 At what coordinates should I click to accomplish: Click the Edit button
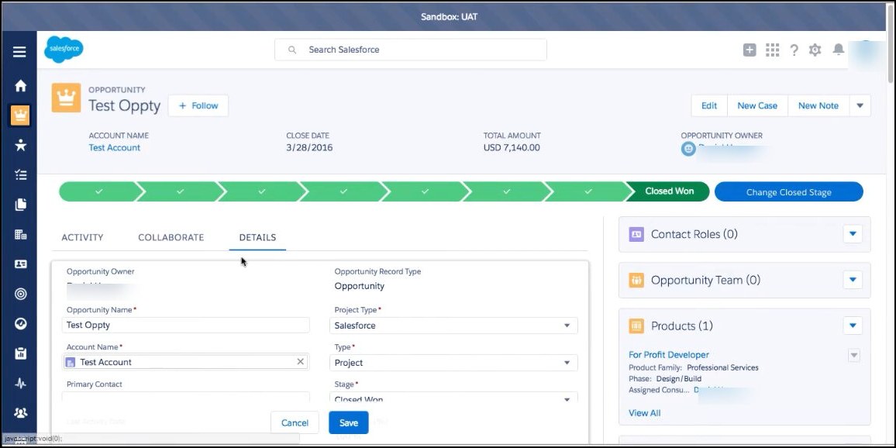click(x=709, y=105)
